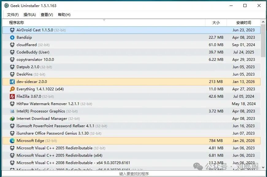This screenshot has height=177, width=267.
Task: Open the 文件(F) menu
Action: pos(13,15)
